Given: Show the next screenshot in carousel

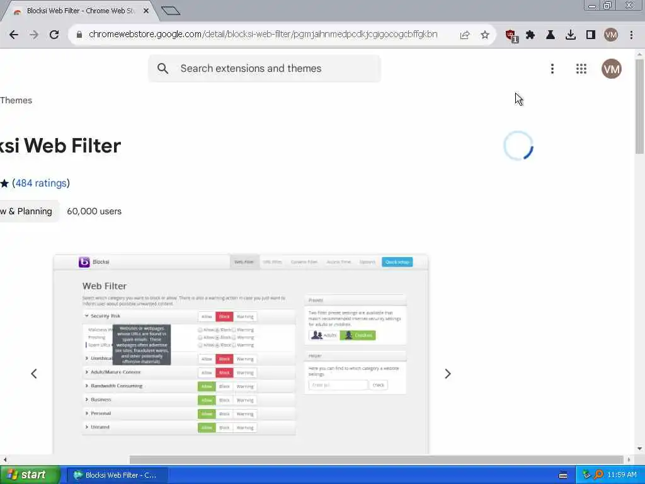Looking at the screenshot, I should [x=448, y=374].
